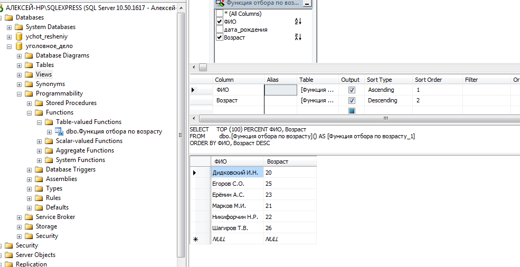Click the Storage folder icon

click(x=29, y=226)
